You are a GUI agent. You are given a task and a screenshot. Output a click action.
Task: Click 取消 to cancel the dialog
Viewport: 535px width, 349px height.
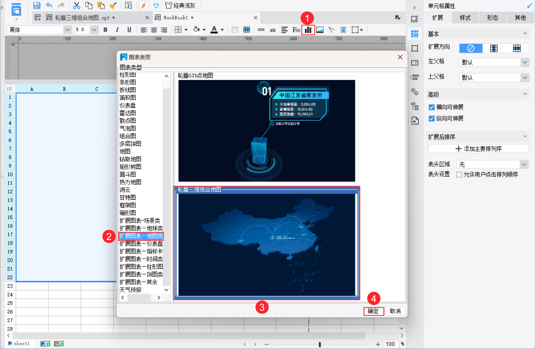(x=395, y=311)
